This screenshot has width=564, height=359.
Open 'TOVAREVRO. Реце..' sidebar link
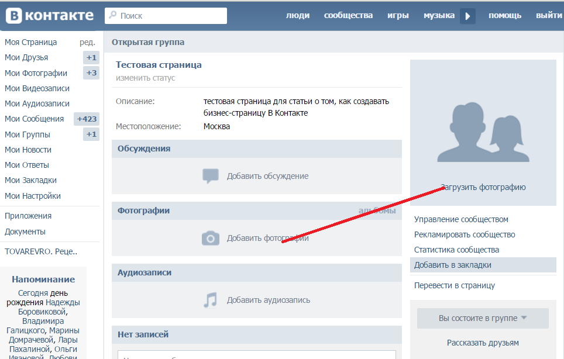[x=41, y=251]
